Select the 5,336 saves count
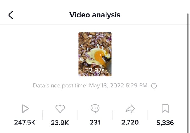 pyautogui.click(x=165, y=123)
